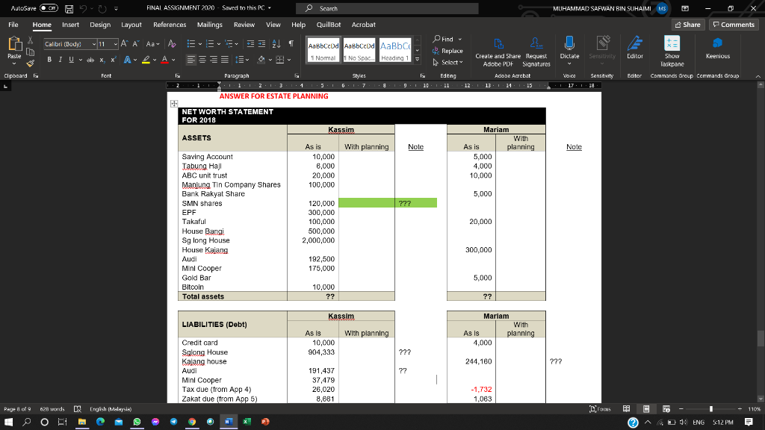Click the zoom slider in status bar
The height and width of the screenshot is (430, 765).
coord(710,409)
